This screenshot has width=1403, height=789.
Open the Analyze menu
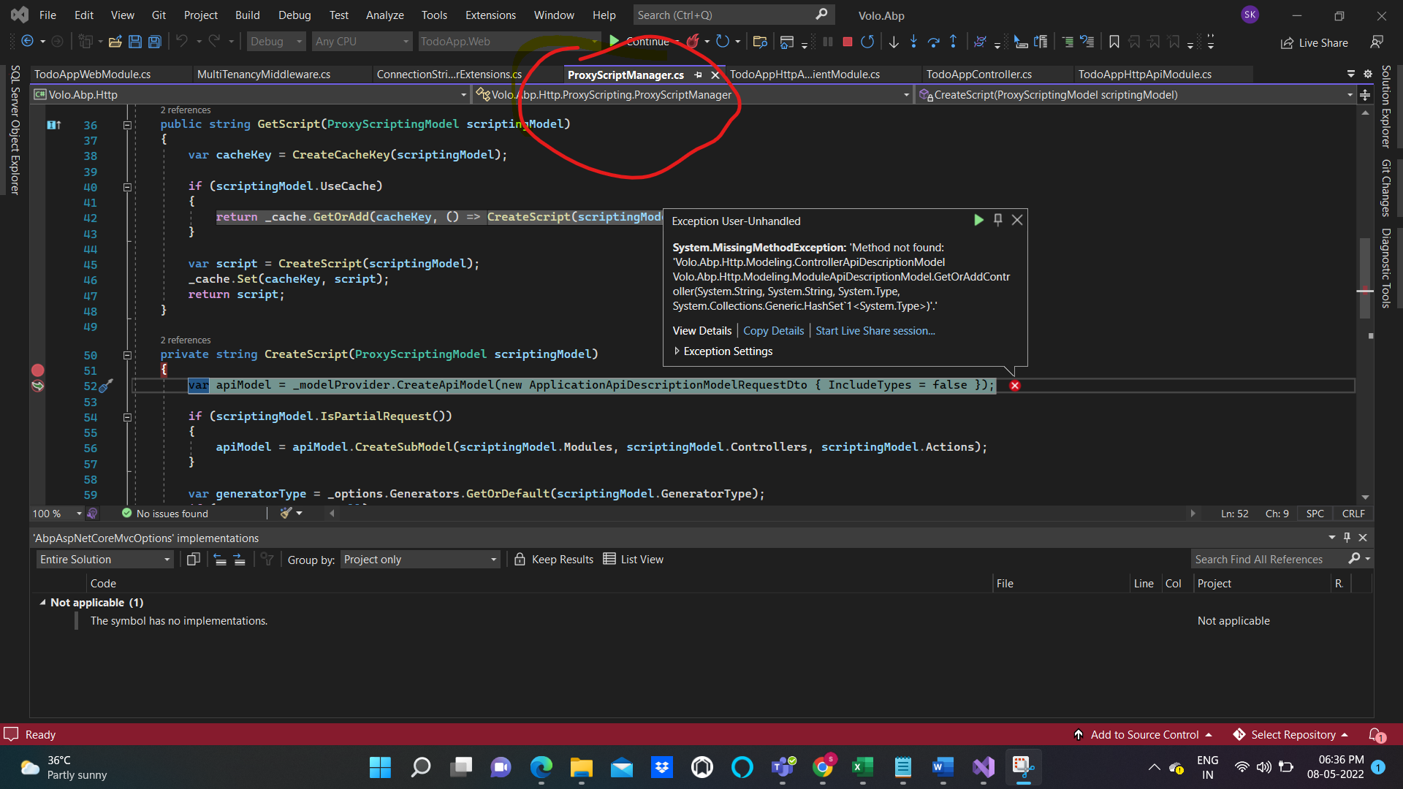tap(384, 15)
